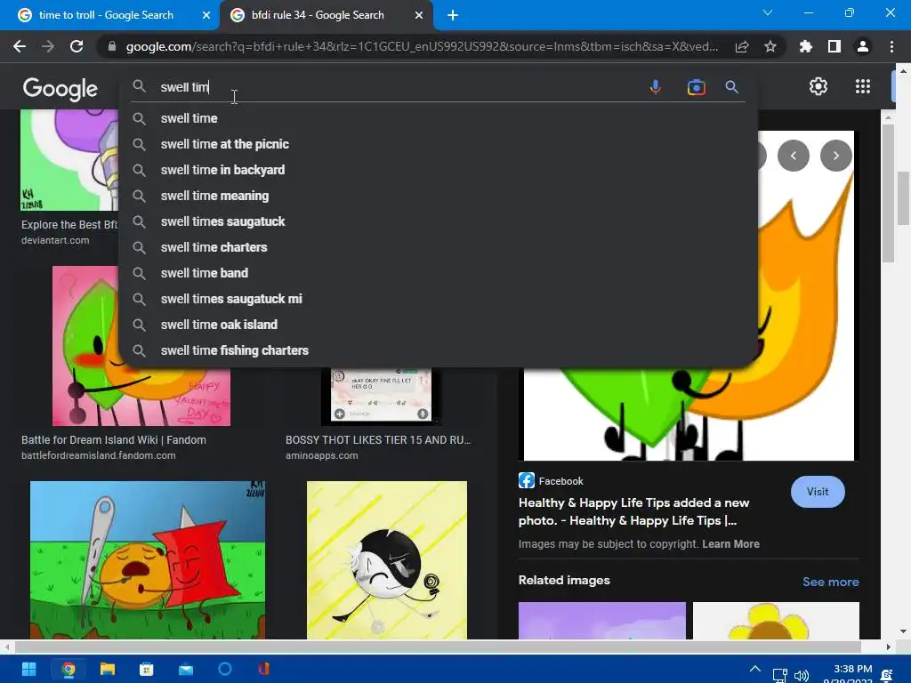The image size is (911, 683).
Task: Open the tab search dropdown arrow
Action: (x=768, y=12)
